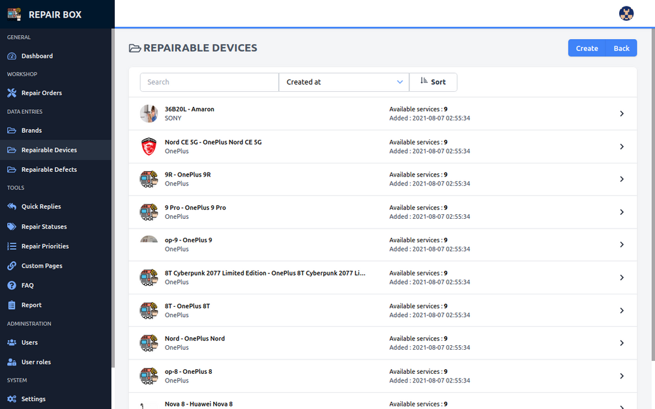Click the FAQ question mark icon
The image size is (655, 409).
(12, 285)
